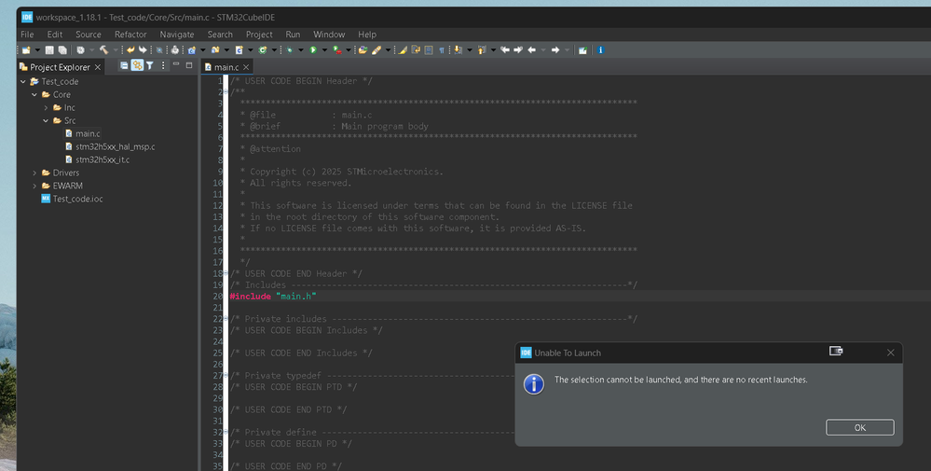
Task: Close the main.c editor tab
Action: click(246, 67)
